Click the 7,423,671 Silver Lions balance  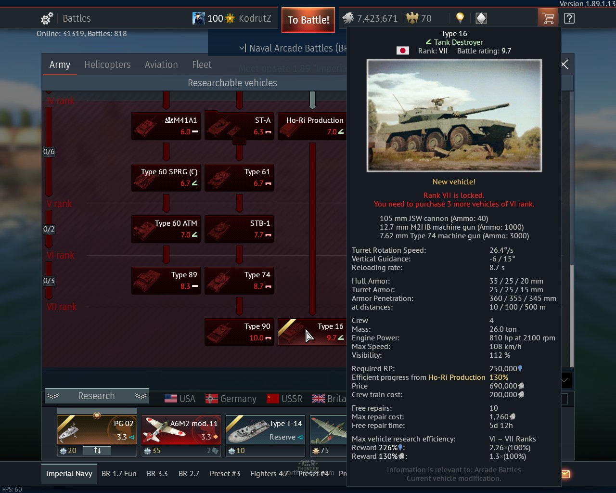[x=377, y=18]
